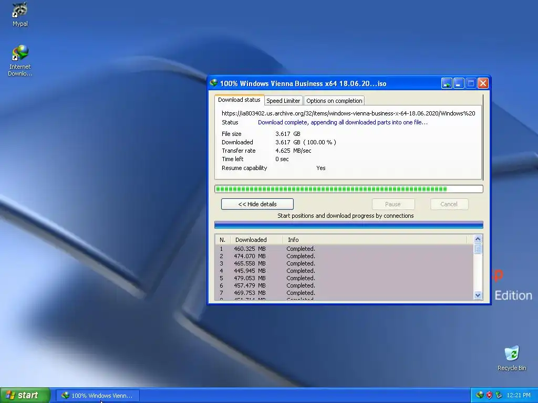Open the Start menu
The image size is (538, 403).
point(25,395)
